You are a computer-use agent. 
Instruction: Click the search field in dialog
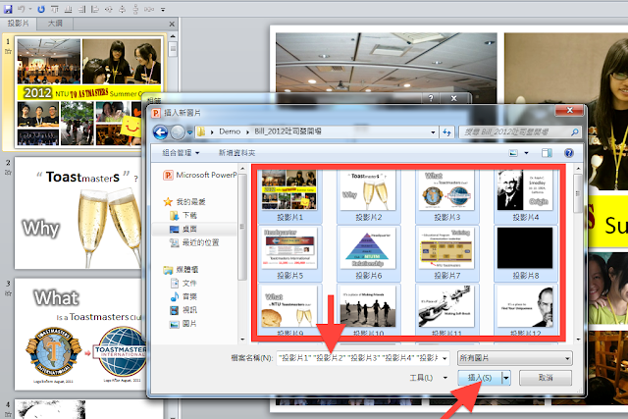pos(519,131)
